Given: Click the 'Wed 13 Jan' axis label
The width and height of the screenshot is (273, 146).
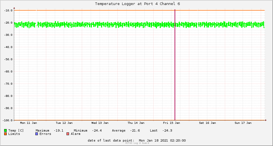Looking at the screenshot, I should pyautogui.click(x=100, y=123).
